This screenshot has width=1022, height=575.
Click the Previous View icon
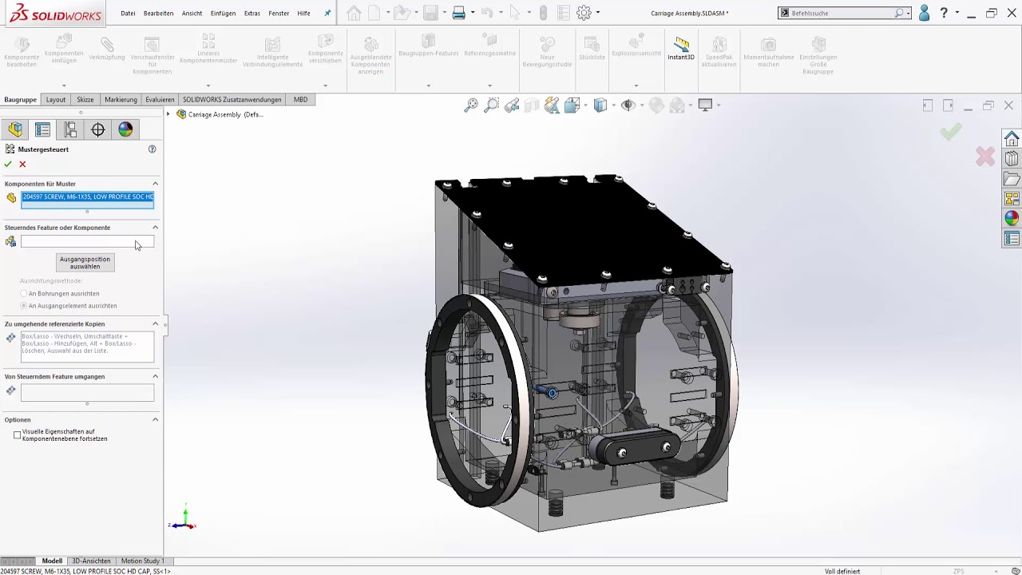512,105
